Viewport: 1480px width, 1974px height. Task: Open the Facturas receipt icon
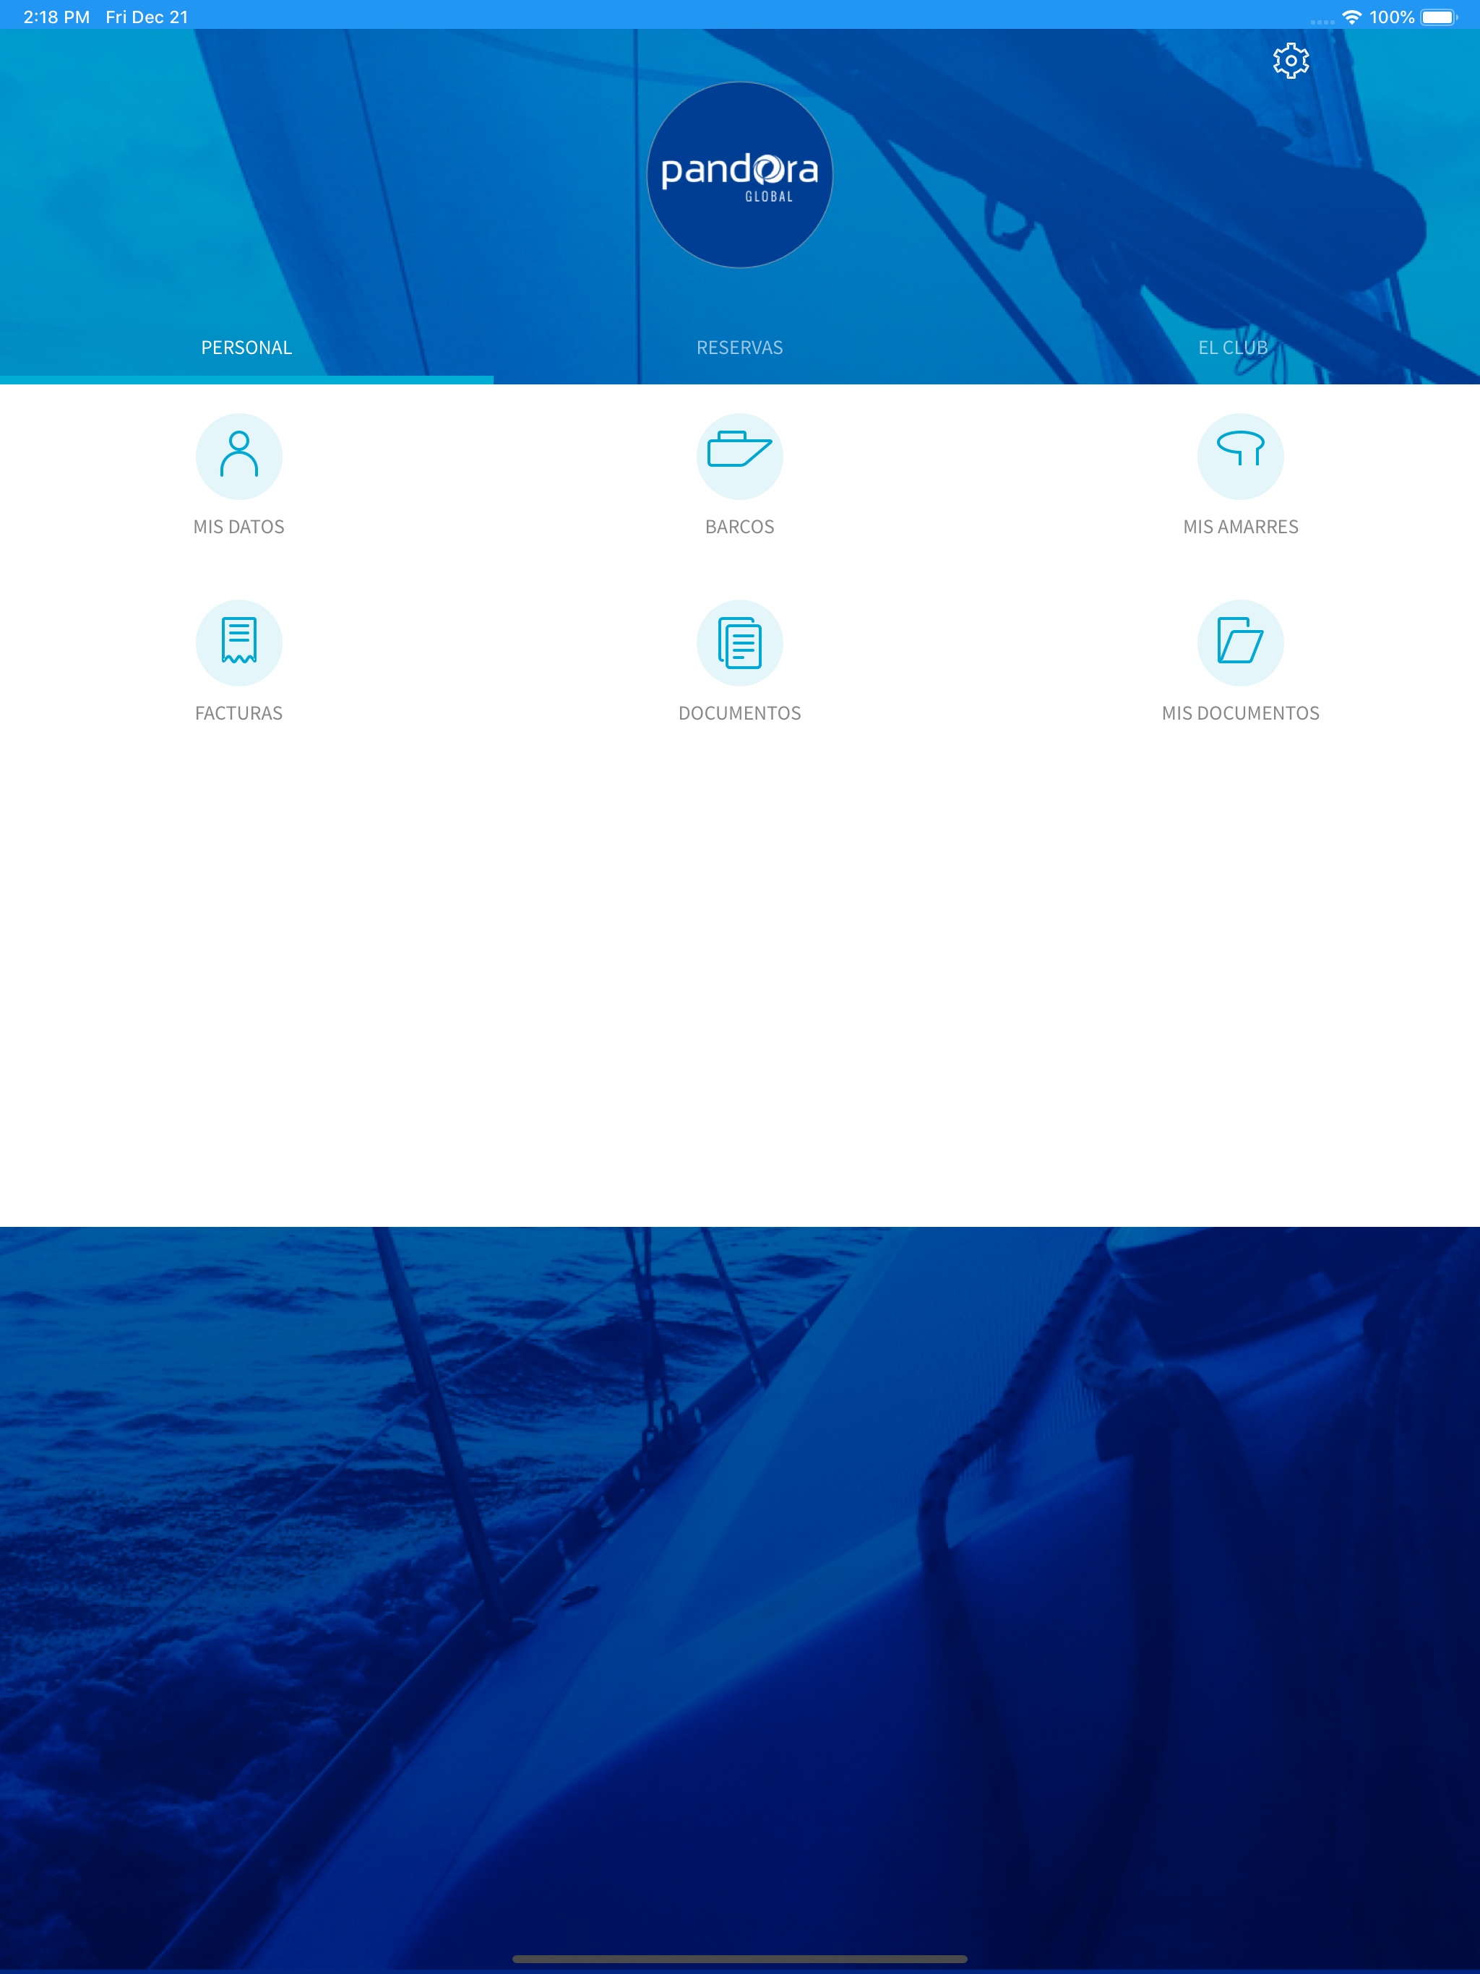tap(239, 642)
